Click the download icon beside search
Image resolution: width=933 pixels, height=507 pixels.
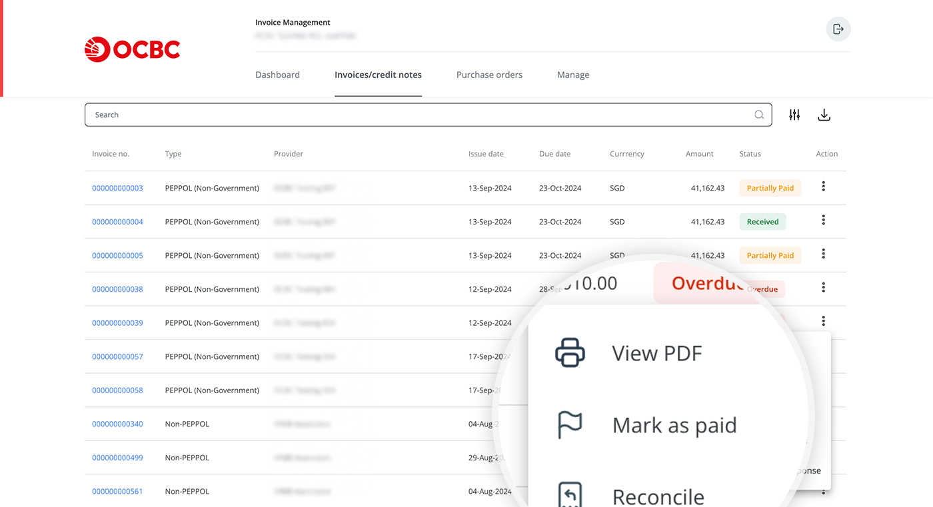coord(824,115)
